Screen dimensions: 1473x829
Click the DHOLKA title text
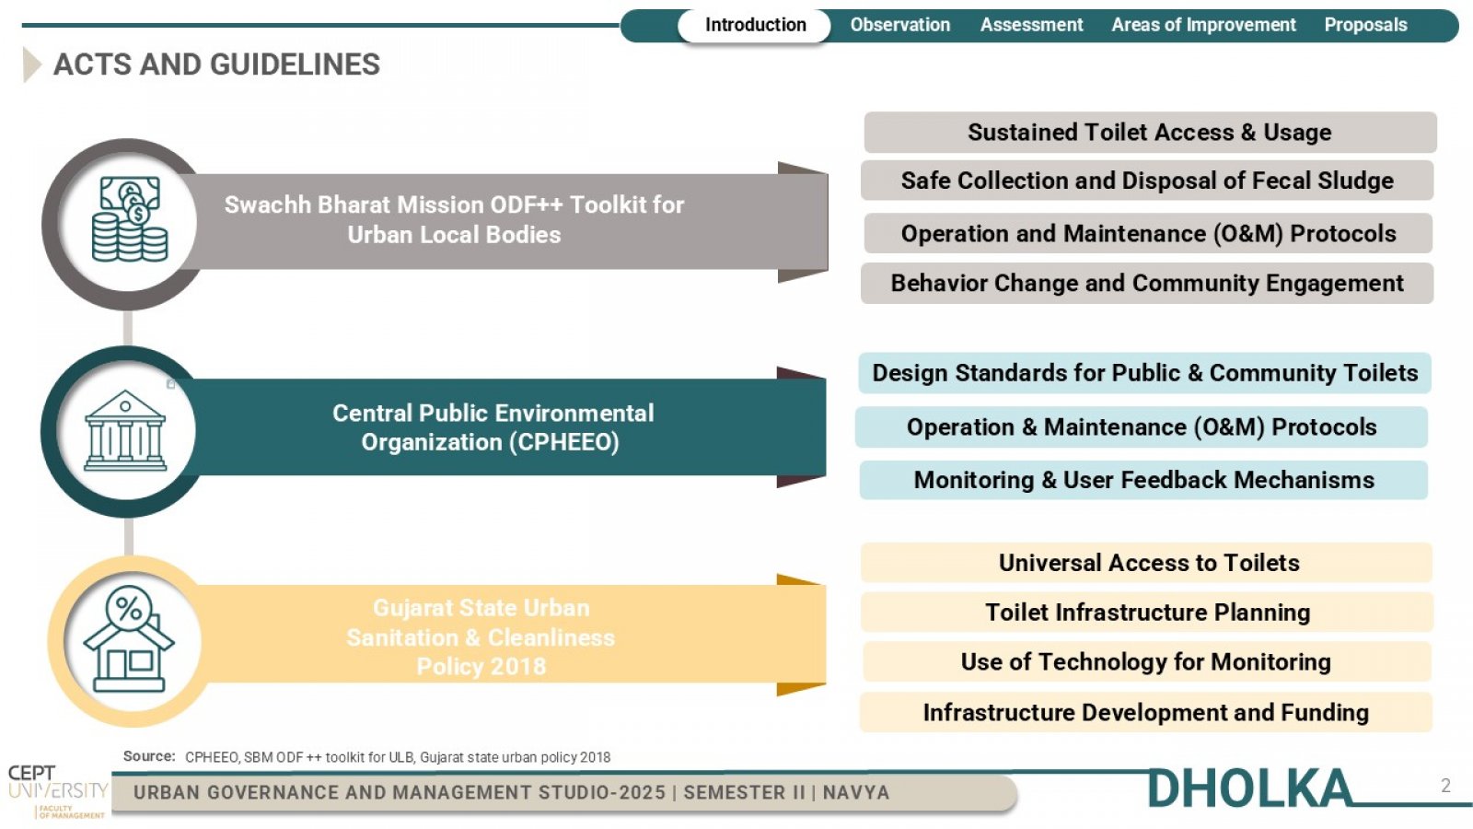(x=1250, y=788)
